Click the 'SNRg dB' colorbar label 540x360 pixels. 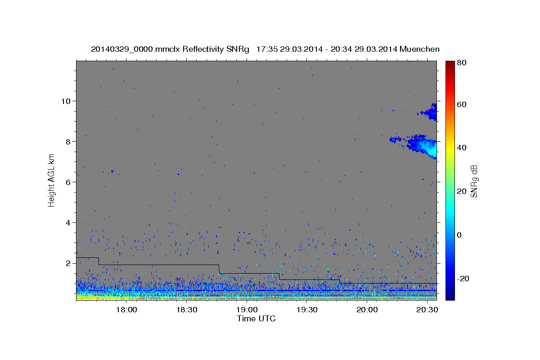(x=474, y=181)
